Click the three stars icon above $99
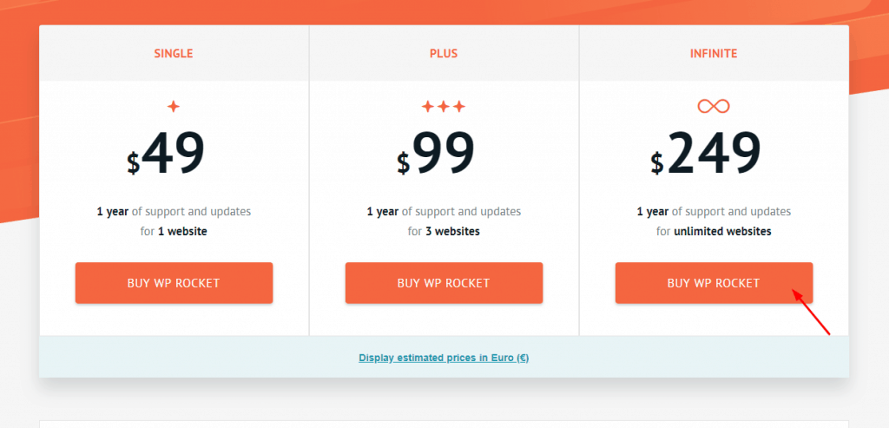 click(x=444, y=107)
